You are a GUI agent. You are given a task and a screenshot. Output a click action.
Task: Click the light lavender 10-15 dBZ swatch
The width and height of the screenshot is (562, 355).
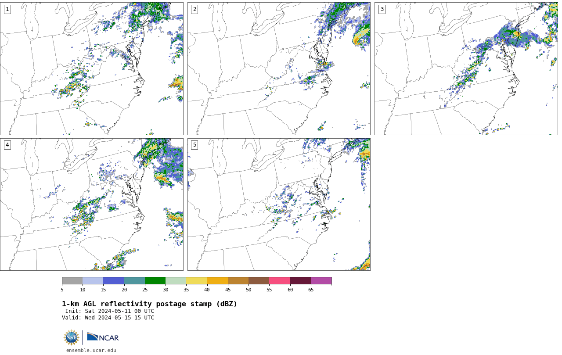(x=93, y=281)
